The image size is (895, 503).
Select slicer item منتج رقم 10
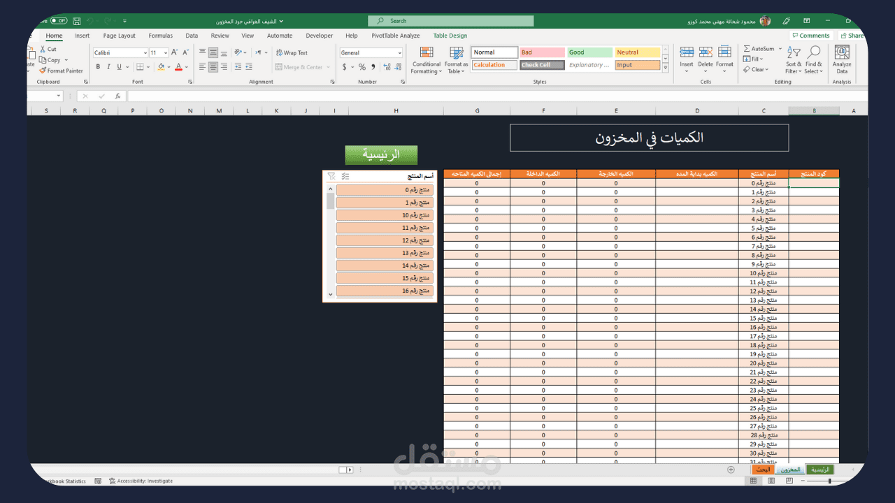pos(385,215)
